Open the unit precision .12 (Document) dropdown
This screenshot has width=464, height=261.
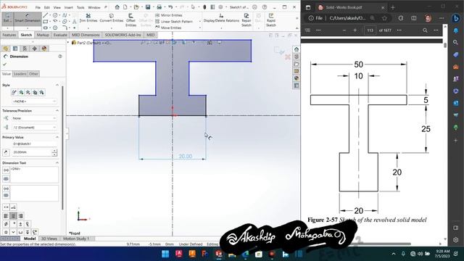click(34, 128)
